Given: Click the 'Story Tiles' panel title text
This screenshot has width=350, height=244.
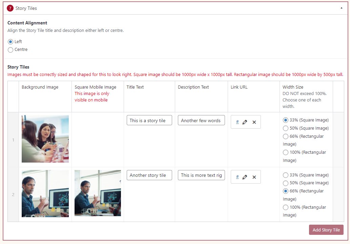Looking at the screenshot, I should click(26, 8).
